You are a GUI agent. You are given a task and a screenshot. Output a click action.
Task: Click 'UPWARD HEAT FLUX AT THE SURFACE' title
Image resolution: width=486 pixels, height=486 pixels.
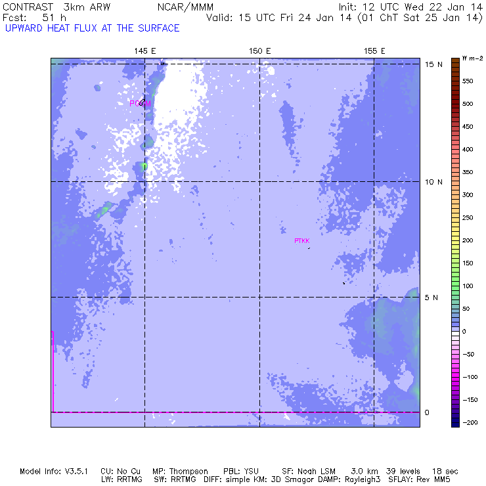point(93,28)
